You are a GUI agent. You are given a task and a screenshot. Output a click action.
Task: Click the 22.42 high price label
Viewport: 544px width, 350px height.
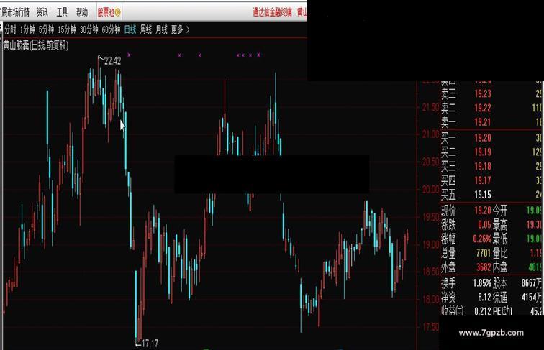[112, 61]
